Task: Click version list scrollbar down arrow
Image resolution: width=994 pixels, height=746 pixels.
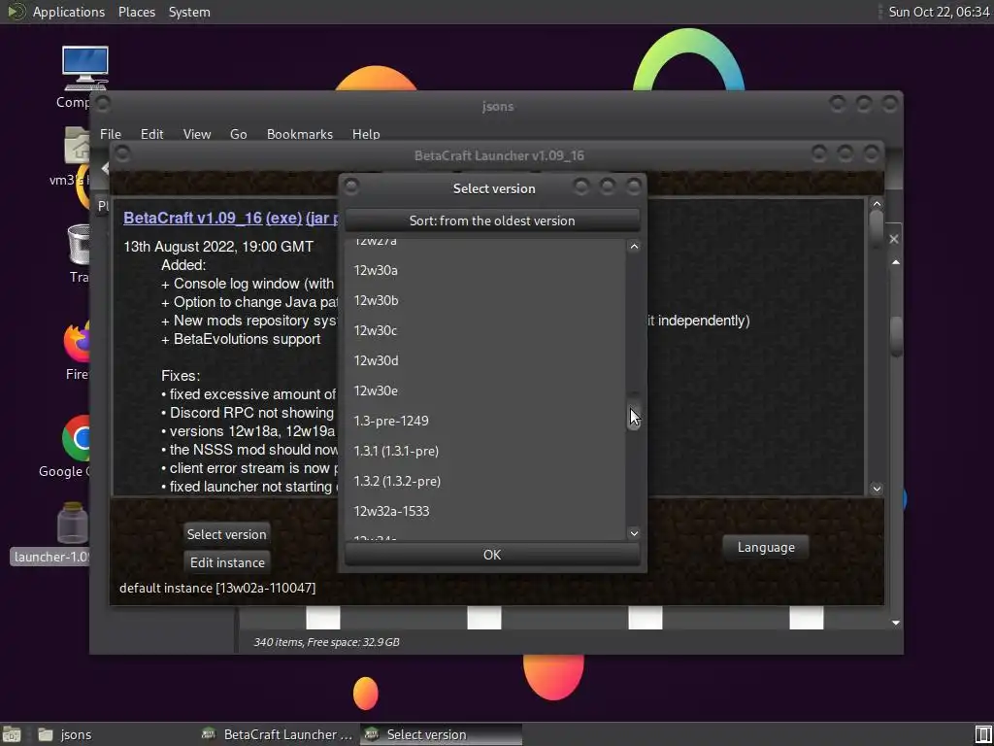Action: click(634, 533)
